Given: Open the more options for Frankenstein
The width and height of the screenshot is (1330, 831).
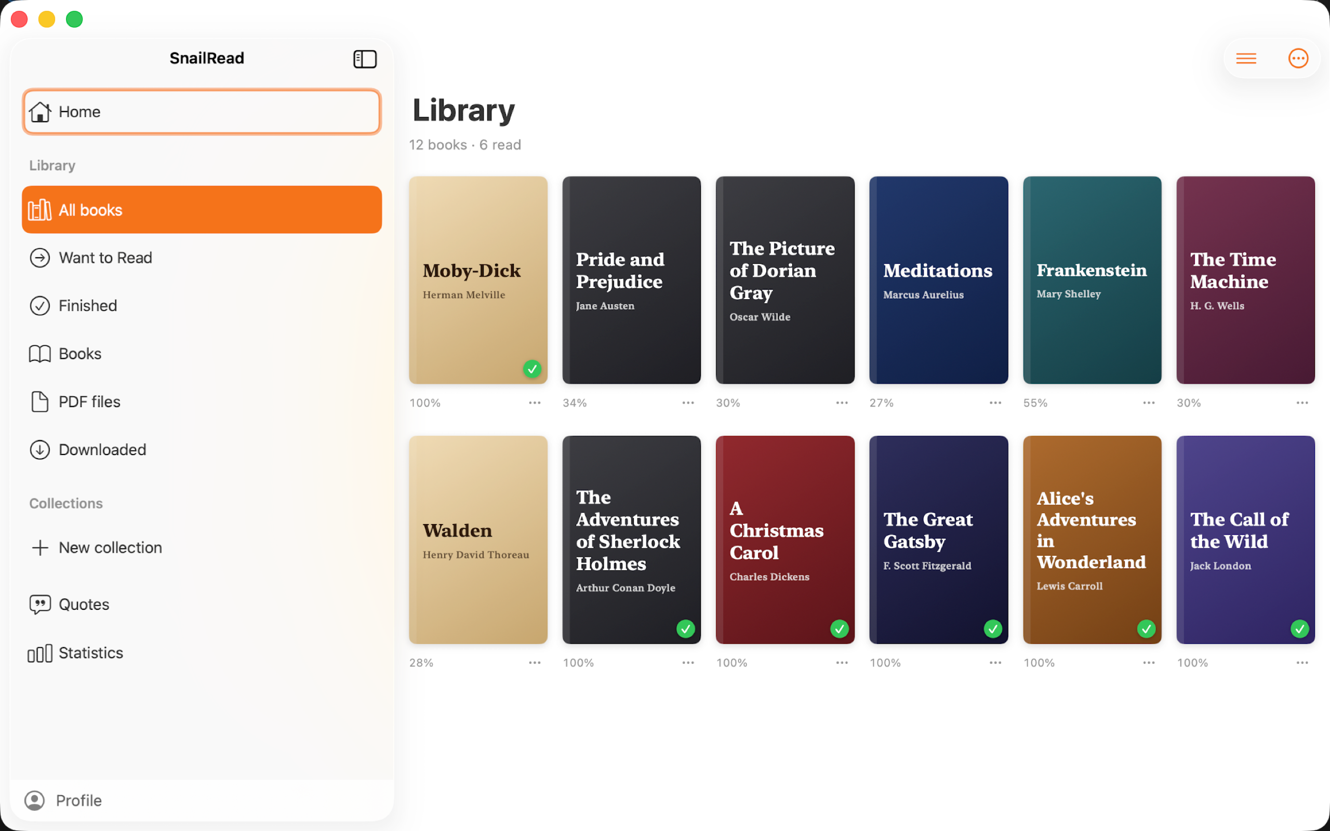Looking at the screenshot, I should (x=1149, y=403).
